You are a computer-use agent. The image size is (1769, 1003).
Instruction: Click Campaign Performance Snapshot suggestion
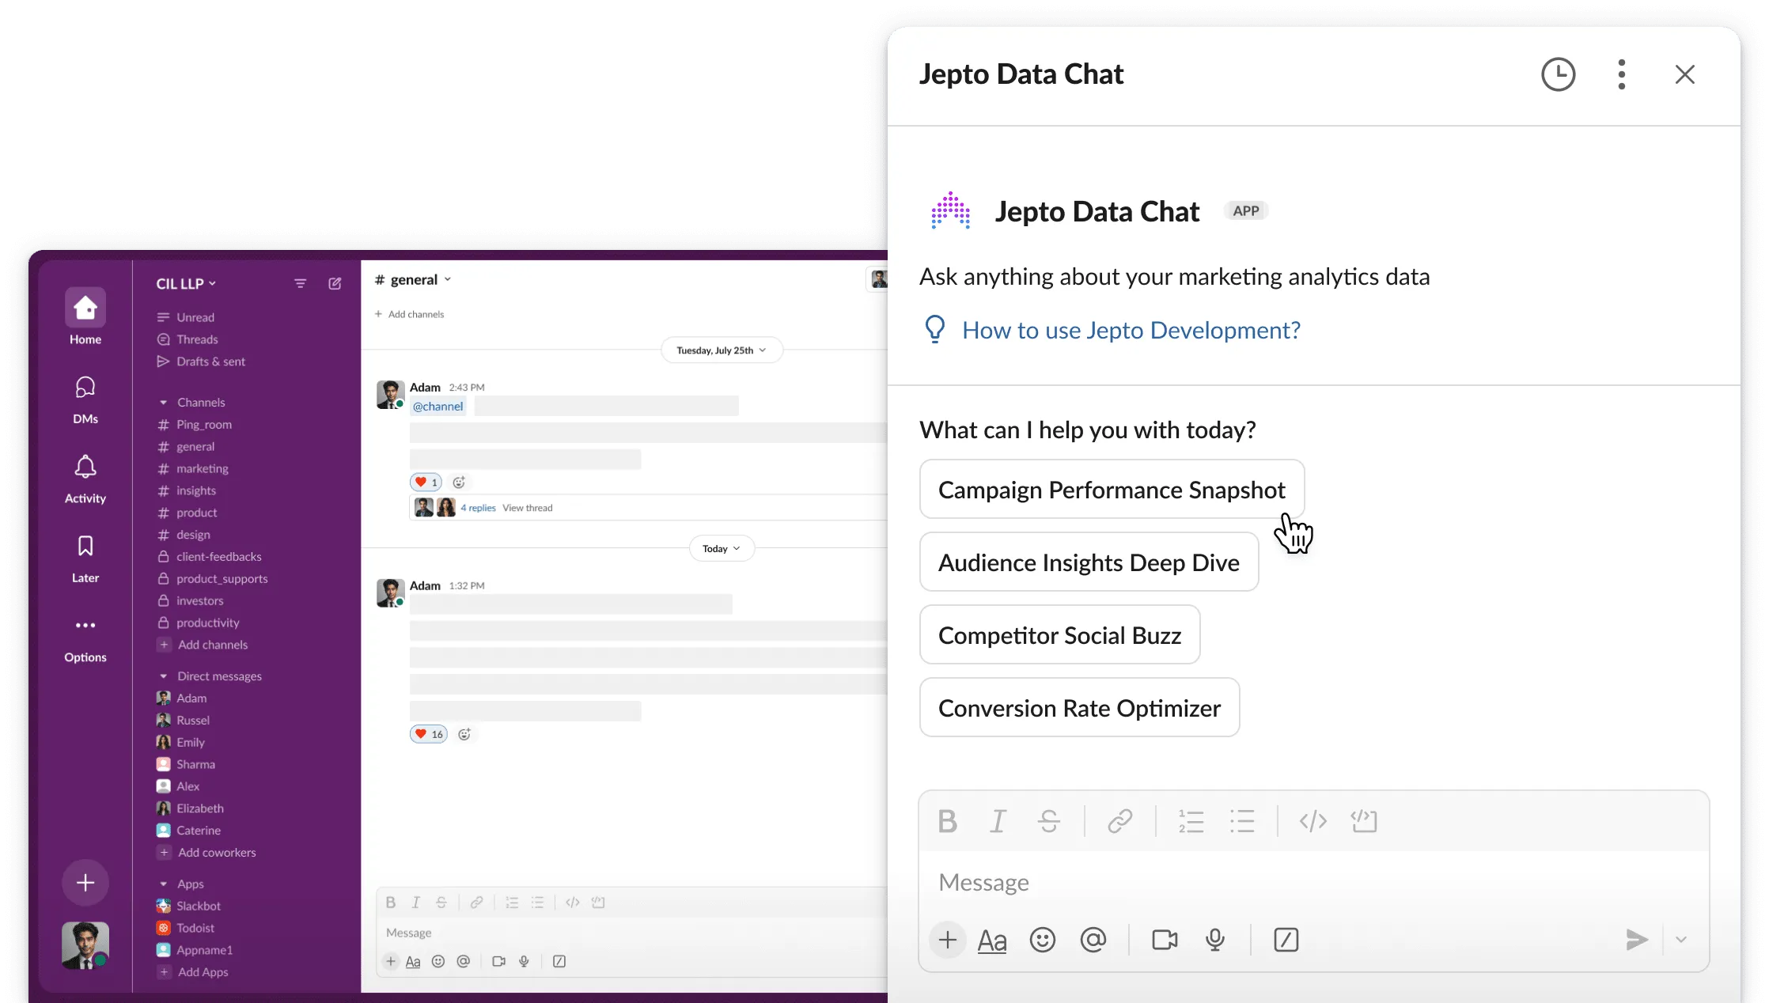pos(1111,490)
